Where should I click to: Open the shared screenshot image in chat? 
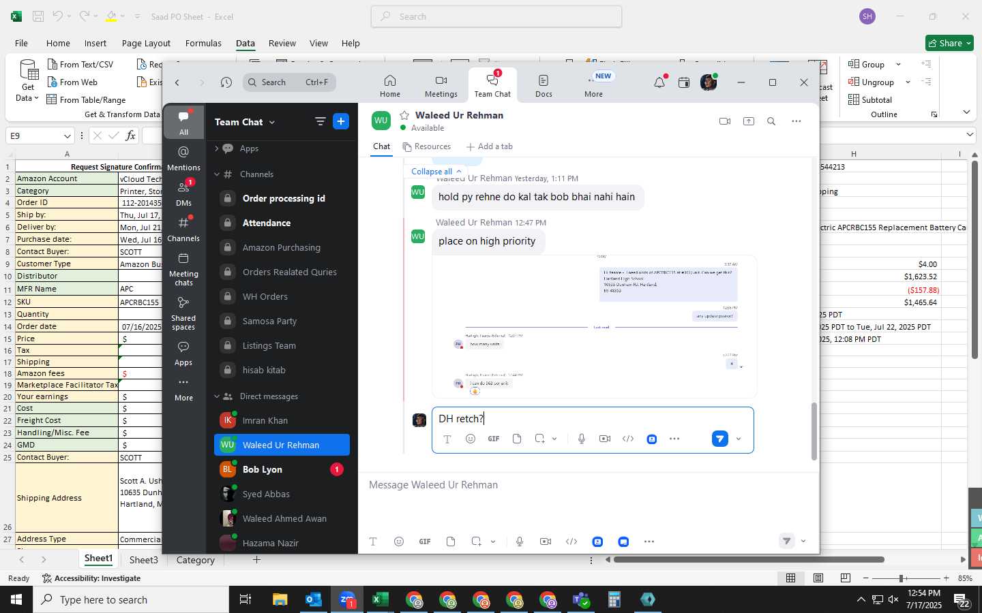click(595, 326)
